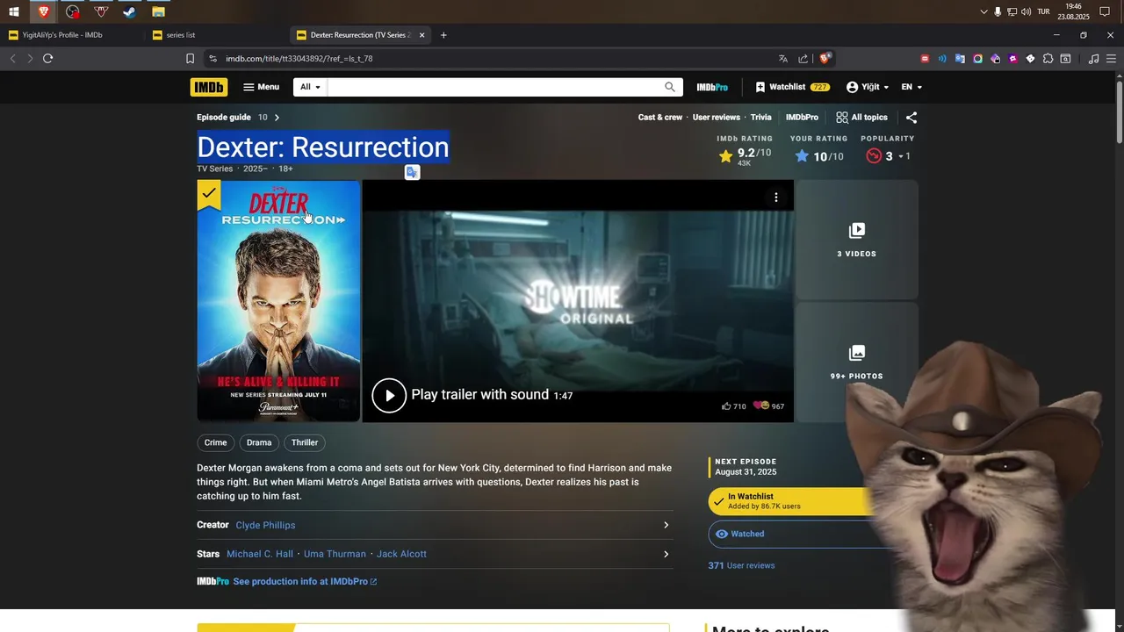Open the 99+ Photos gallery
Image resolution: width=1124 pixels, height=632 pixels.
coord(856,363)
